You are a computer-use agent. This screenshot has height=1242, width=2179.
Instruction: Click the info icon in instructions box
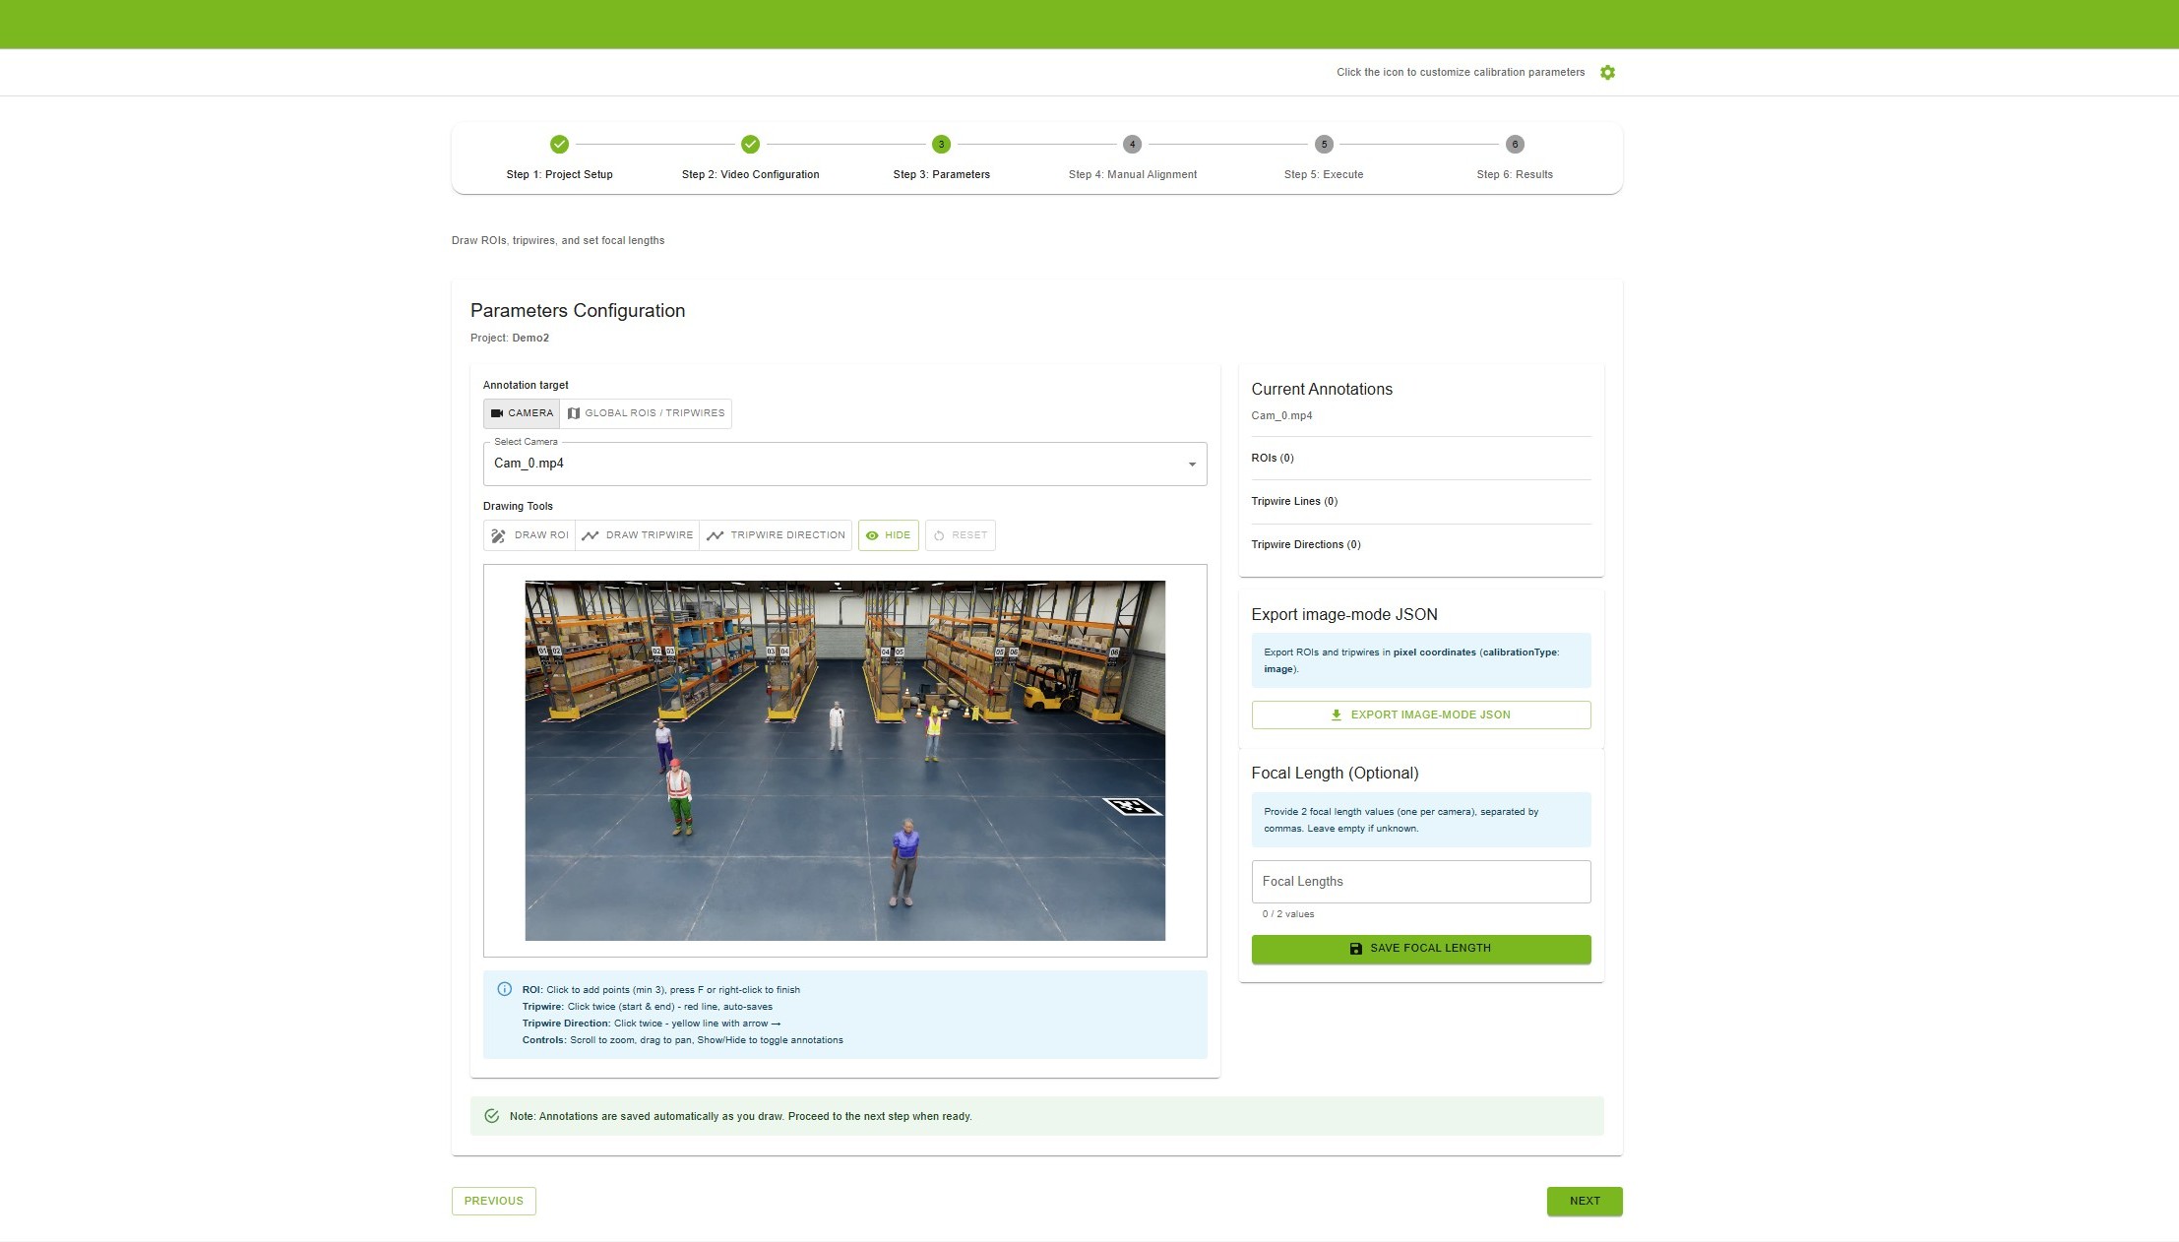coord(505,989)
